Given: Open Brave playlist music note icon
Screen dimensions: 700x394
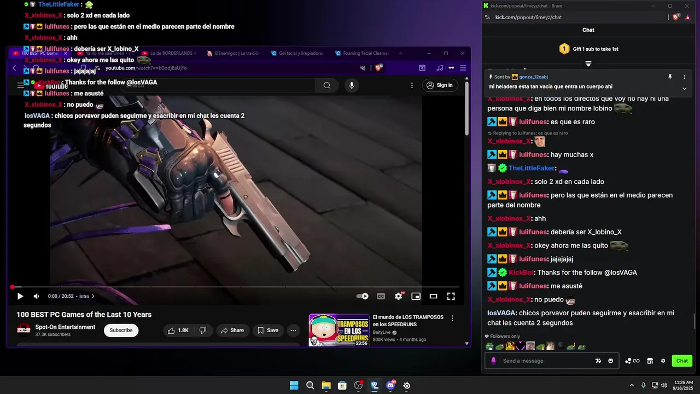Looking at the screenshot, I should [x=440, y=68].
